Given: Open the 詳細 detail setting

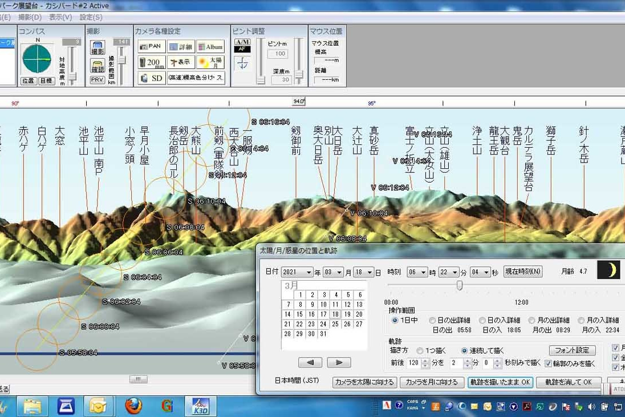Looking at the screenshot, I should tap(181, 46).
